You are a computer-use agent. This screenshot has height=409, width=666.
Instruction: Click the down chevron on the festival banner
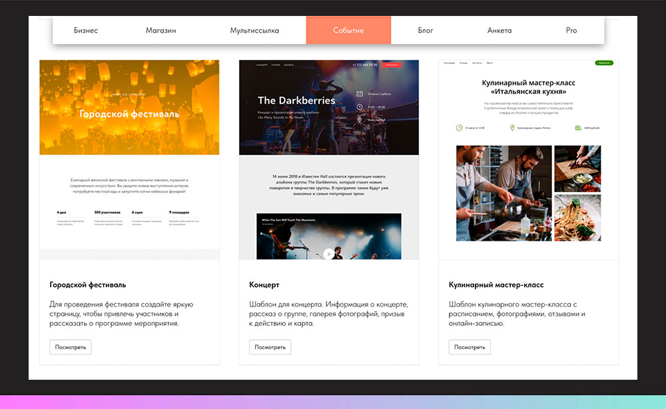[x=129, y=148]
